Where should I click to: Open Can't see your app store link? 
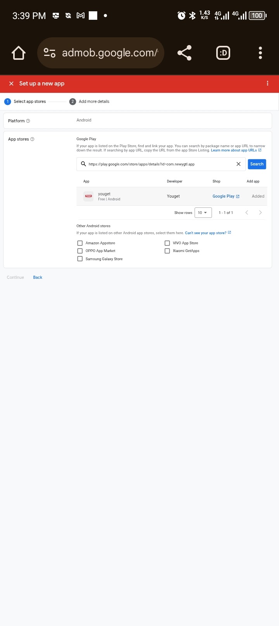coord(208,233)
